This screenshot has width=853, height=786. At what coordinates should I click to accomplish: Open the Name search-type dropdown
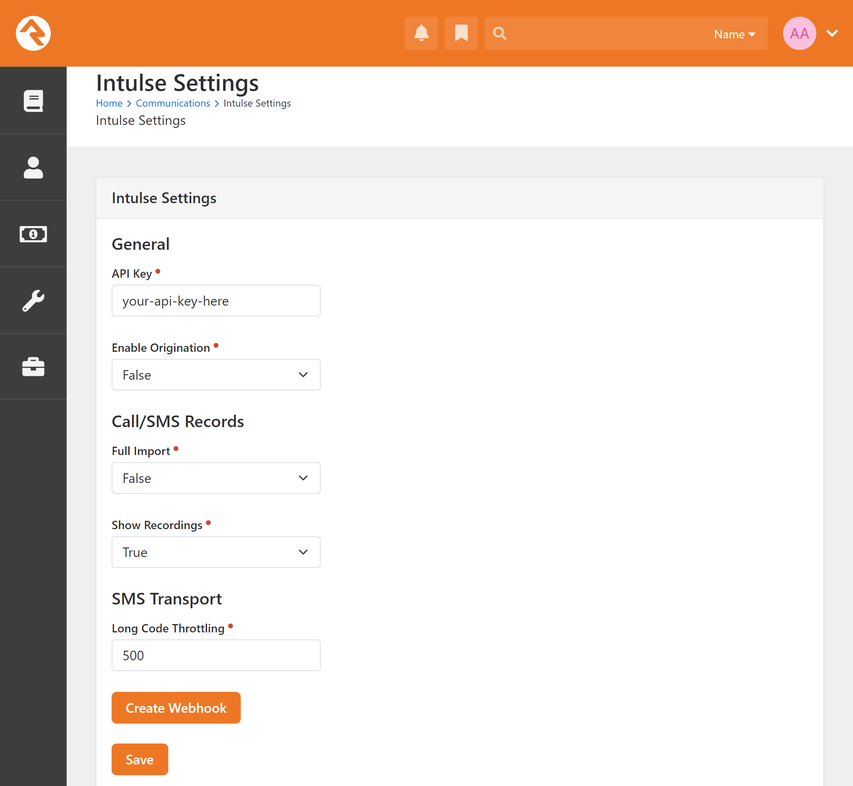click(734, 34)
